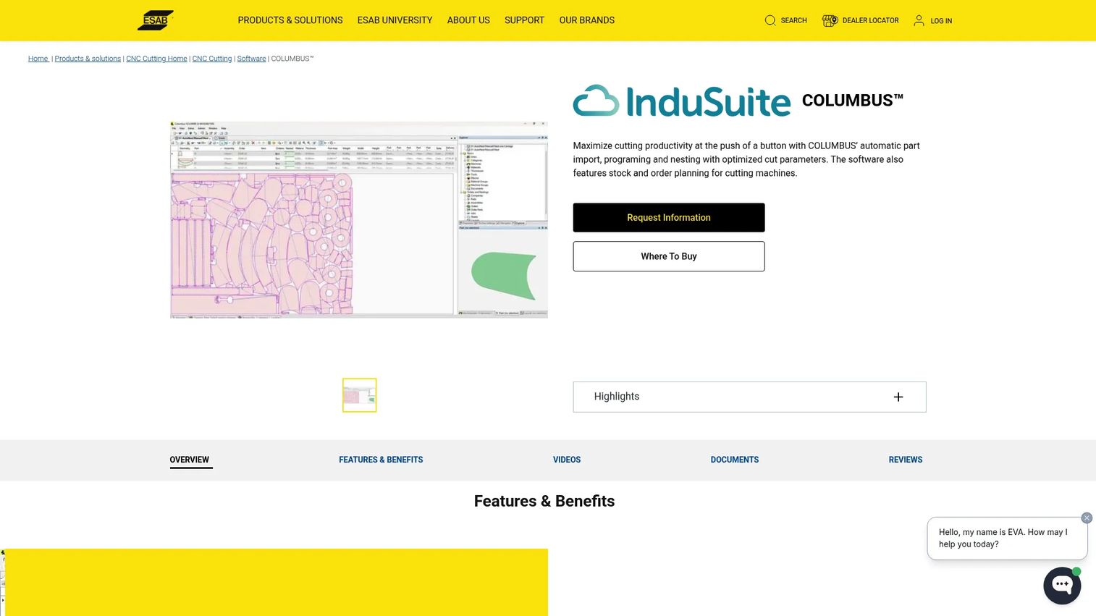Open CNC Cutting breadcrumb link

point(212,59)
